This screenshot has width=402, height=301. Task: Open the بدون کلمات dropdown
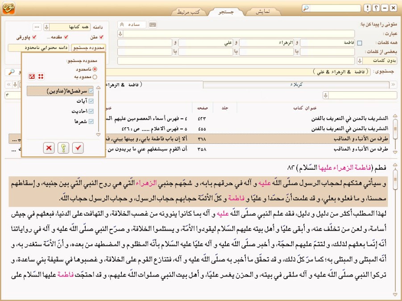360,61
